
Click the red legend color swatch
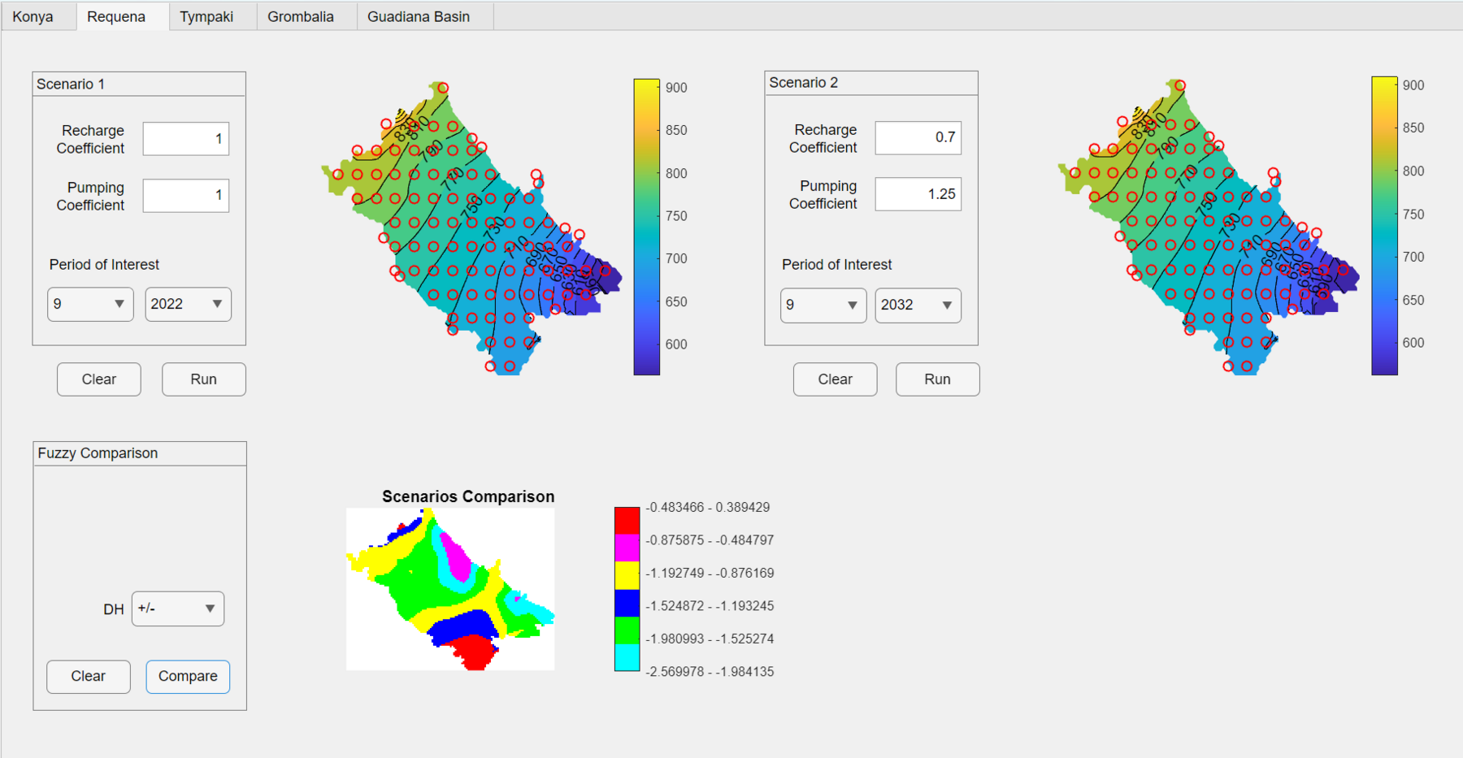pos(627,520)
